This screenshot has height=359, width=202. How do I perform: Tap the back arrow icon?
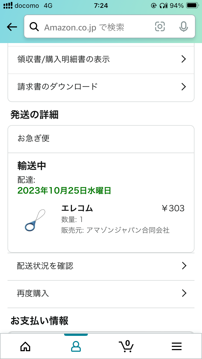[x=12, y=27]
